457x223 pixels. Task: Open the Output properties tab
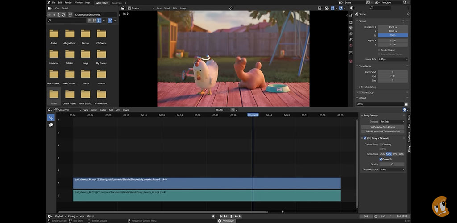(x=351, y=28)
